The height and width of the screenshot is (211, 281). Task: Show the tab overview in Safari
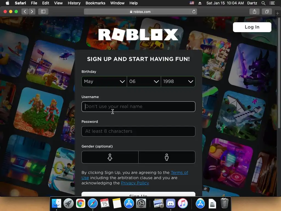[x=267, y=12]
